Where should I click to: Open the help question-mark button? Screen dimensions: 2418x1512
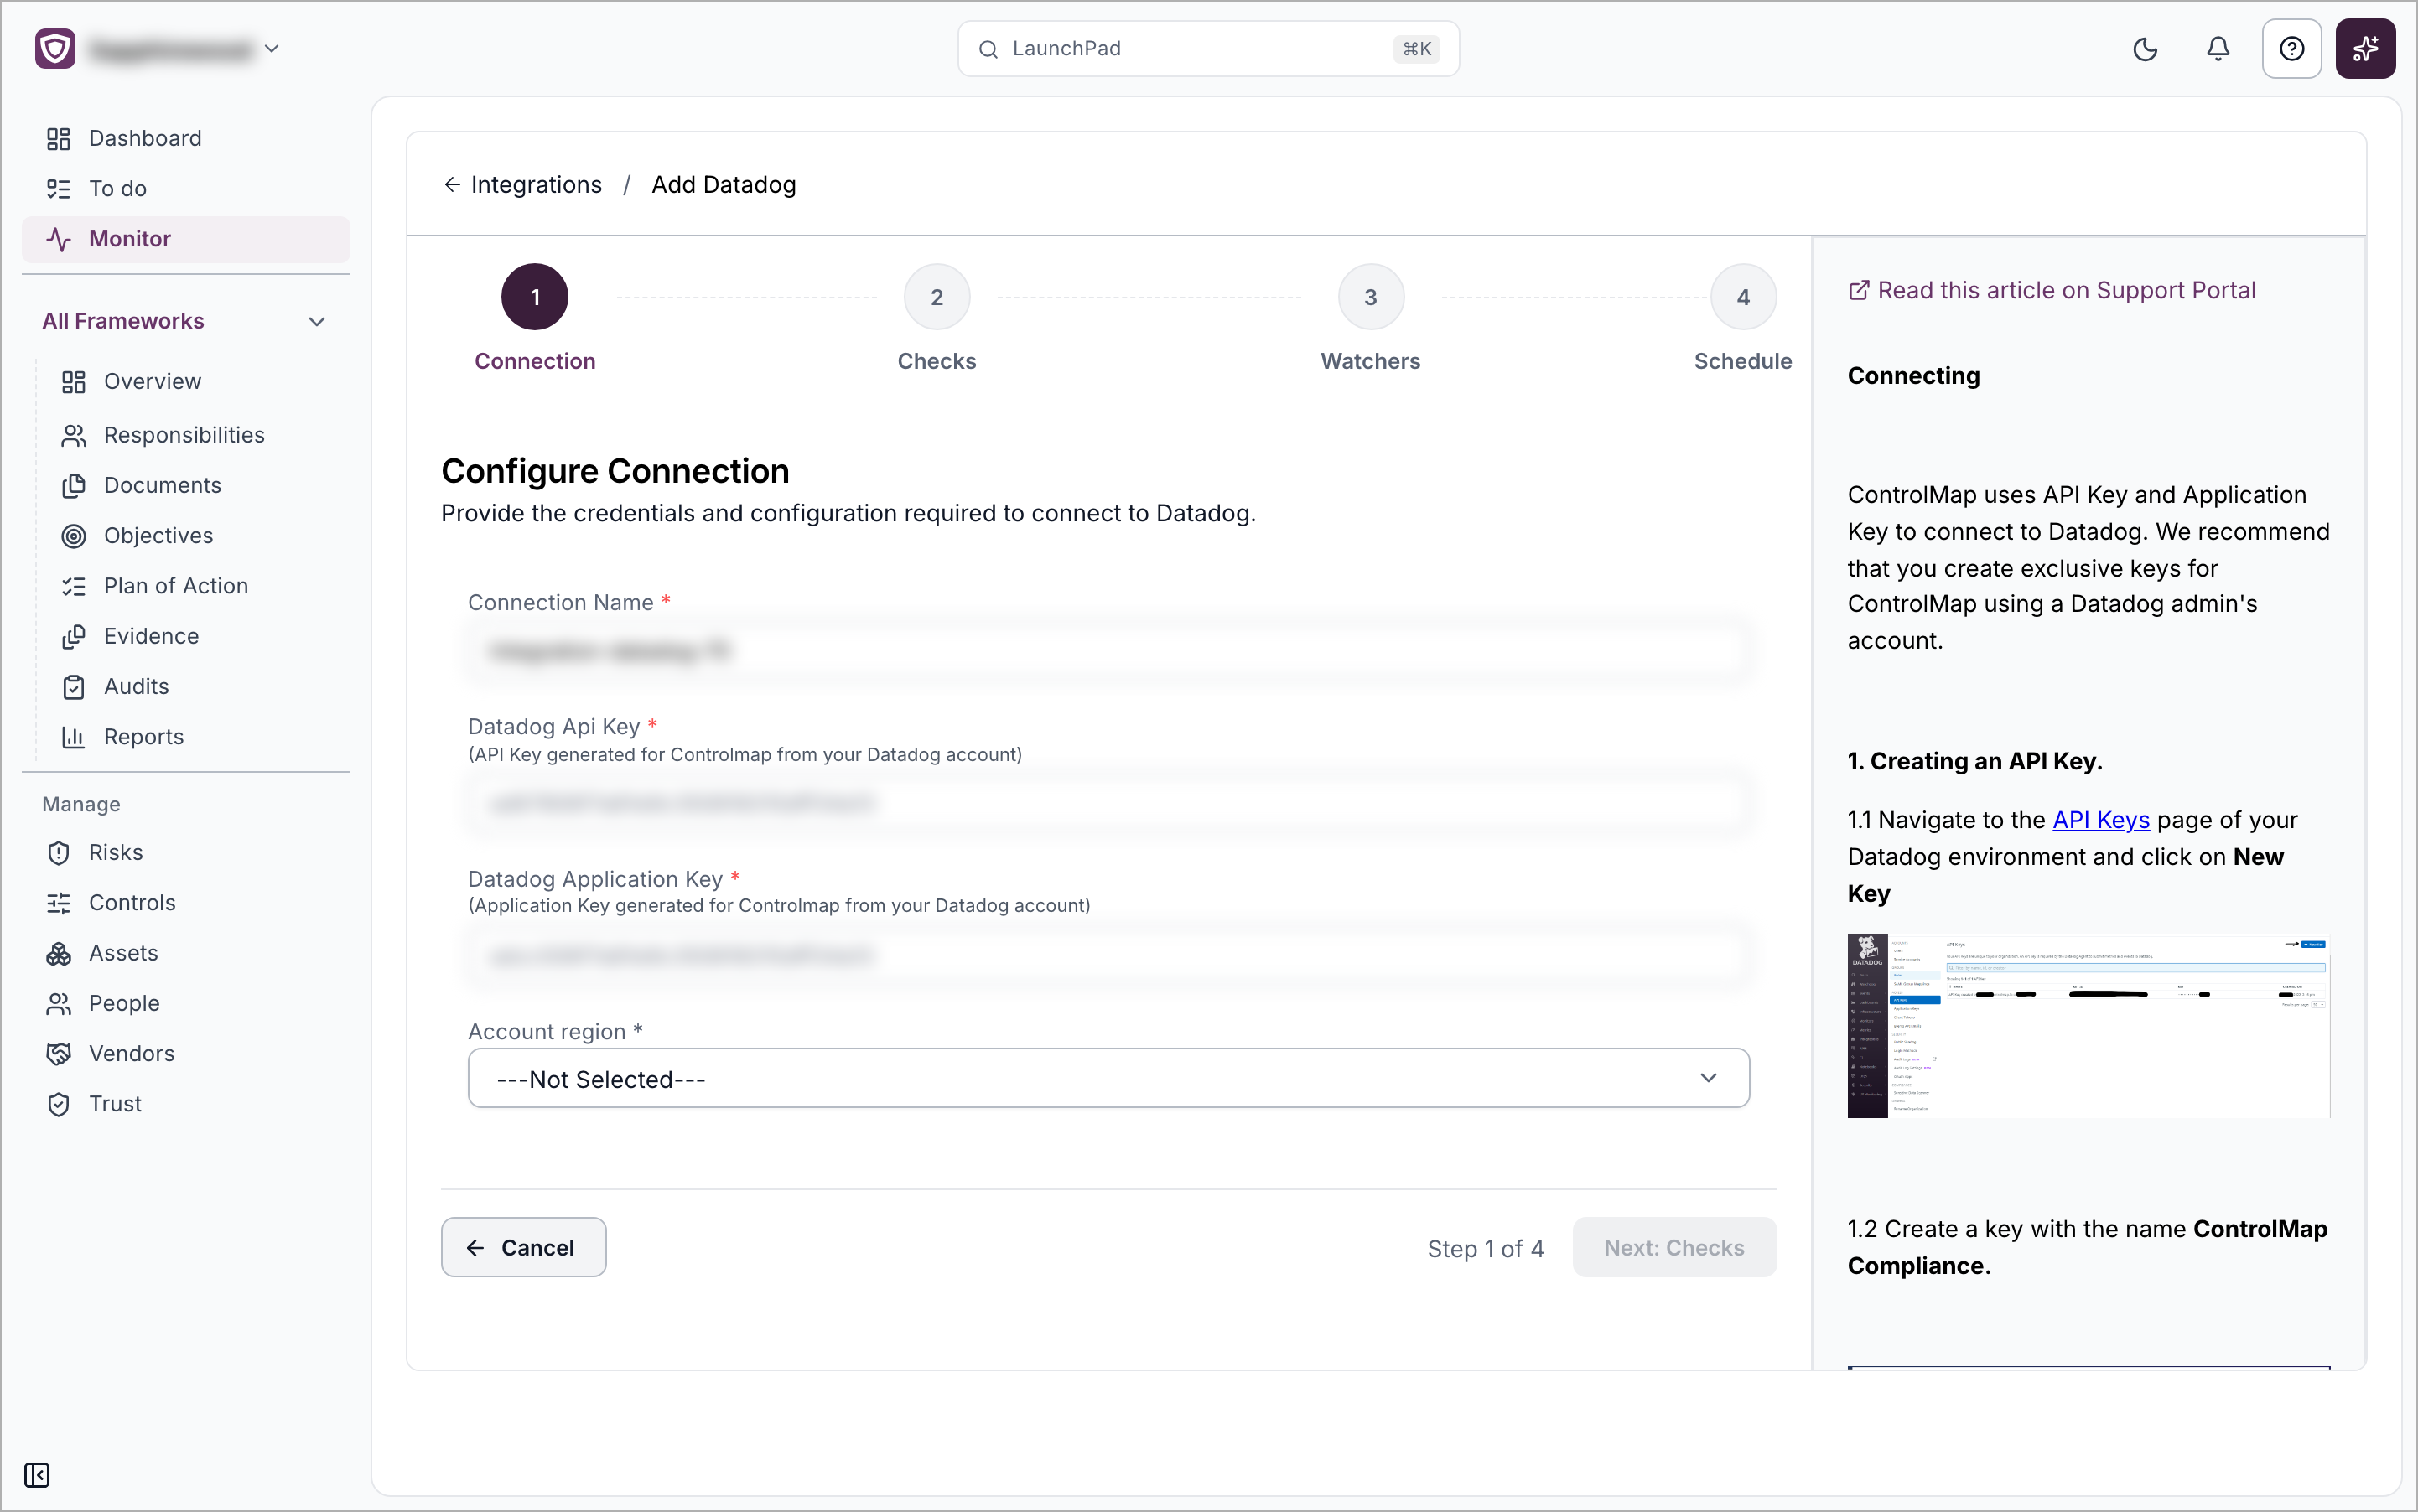pyautogui.click(x=2292, y=49)
